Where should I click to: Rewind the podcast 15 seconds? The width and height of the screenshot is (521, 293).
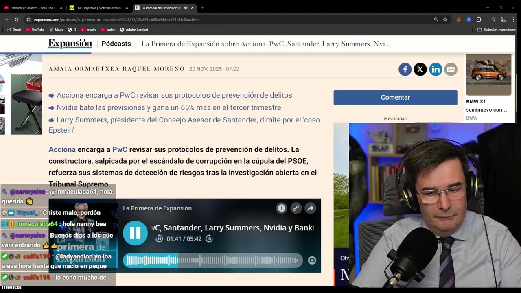coord(159,239)
